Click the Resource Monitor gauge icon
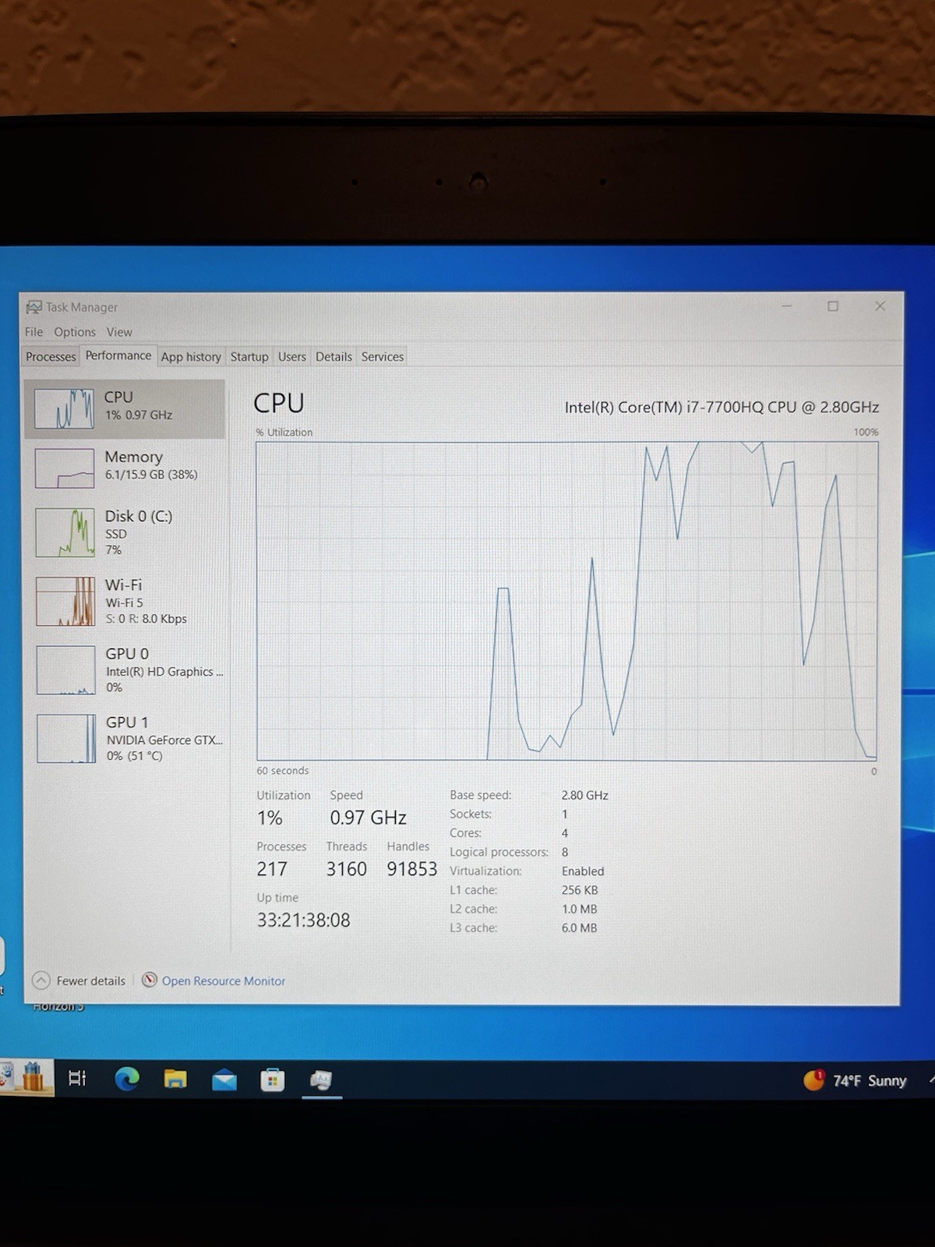This screenshot has width=935, height=1247. (x=150, y=980)
